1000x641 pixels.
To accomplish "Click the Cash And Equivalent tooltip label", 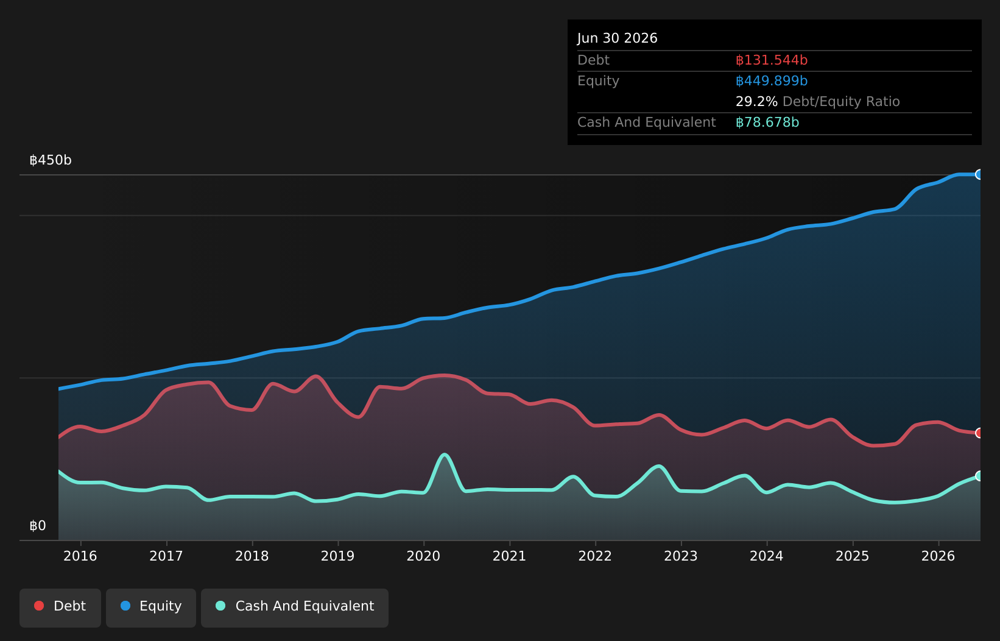I will click(x=647, y=122).
